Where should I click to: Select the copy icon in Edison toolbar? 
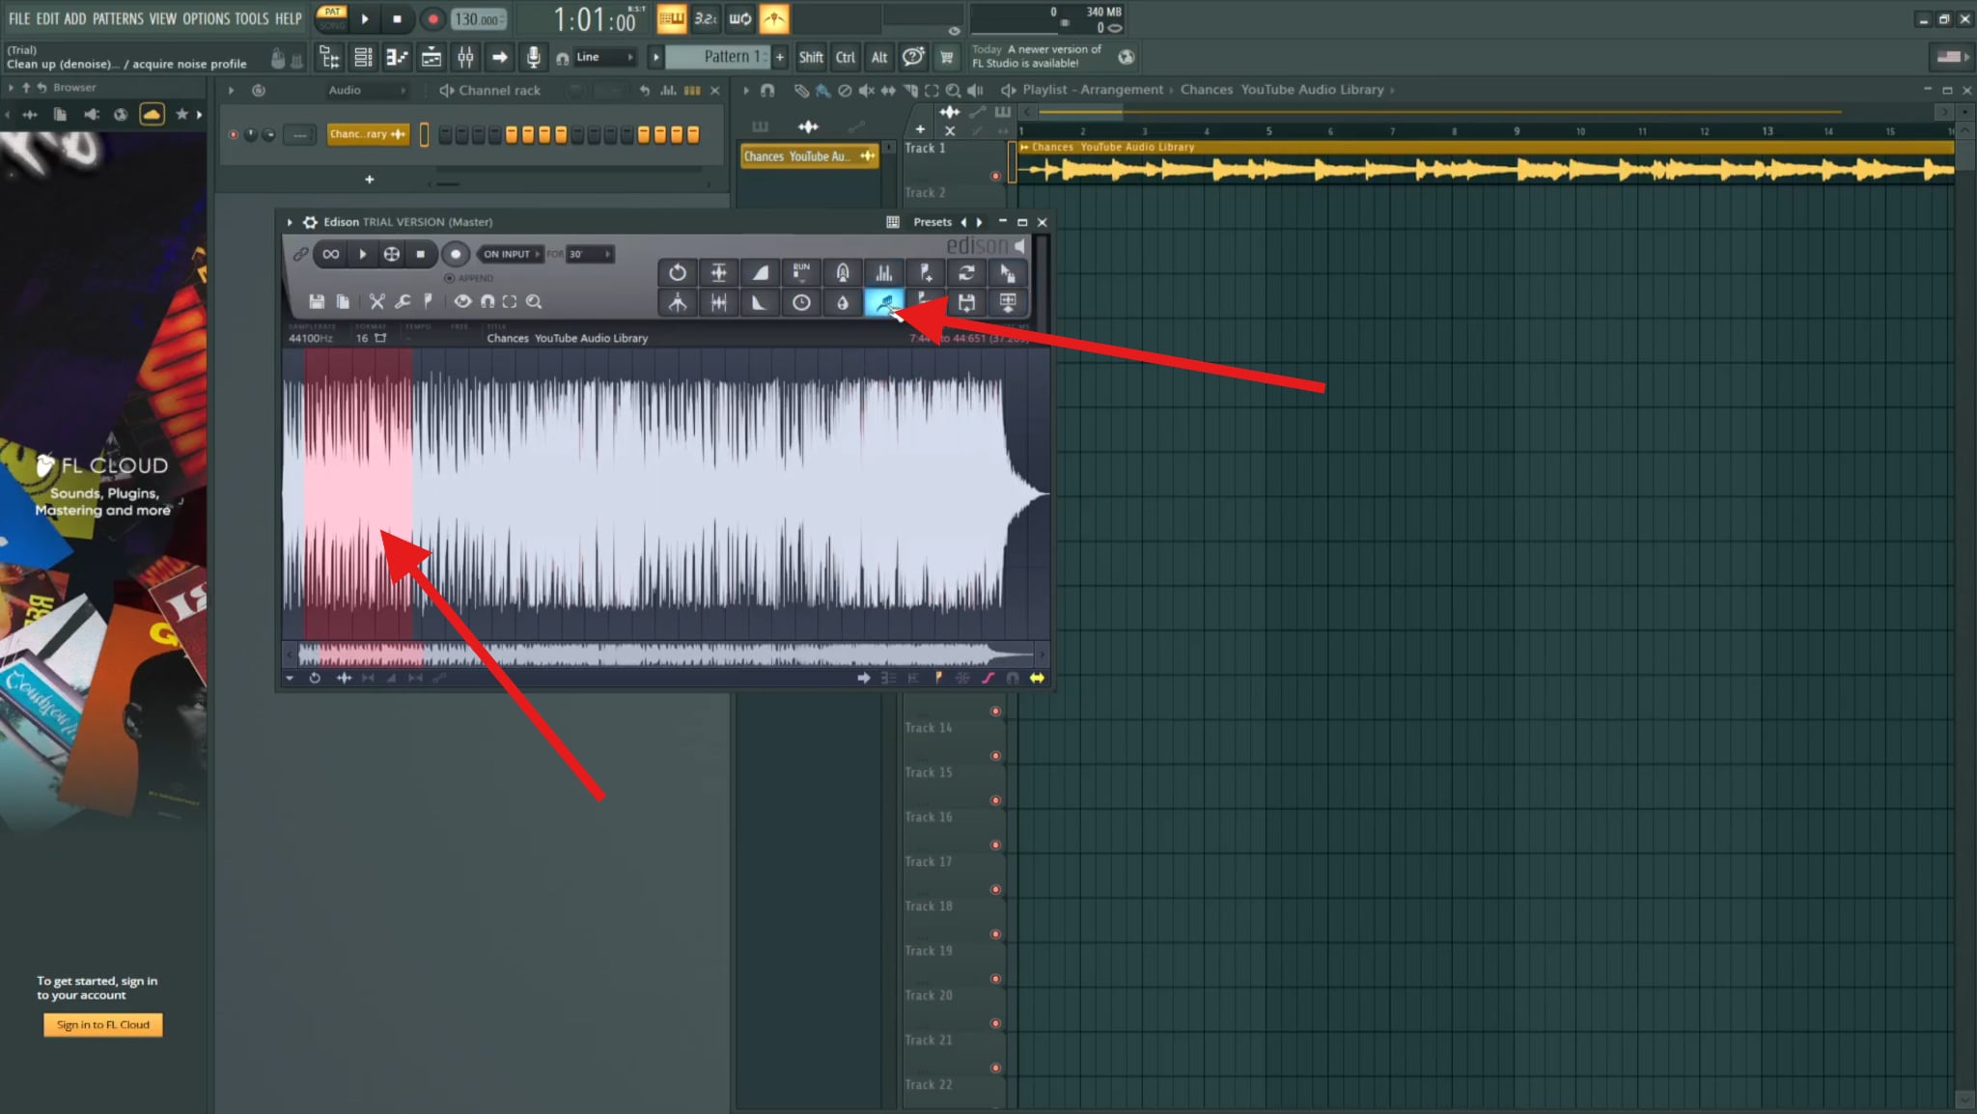(343, 301)
